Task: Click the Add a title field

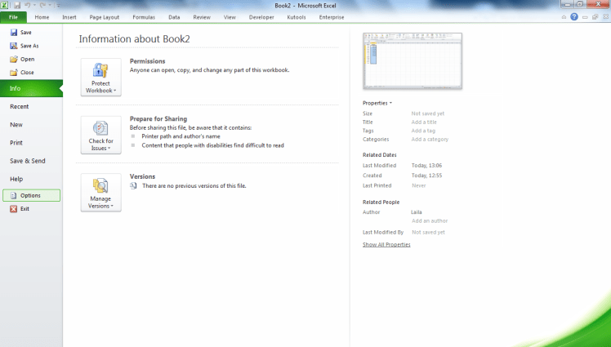Action: coord(425,122)
